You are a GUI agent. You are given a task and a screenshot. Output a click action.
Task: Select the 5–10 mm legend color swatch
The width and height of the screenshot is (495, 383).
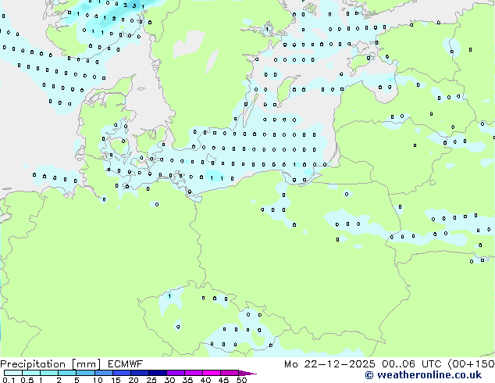(85, 373)
